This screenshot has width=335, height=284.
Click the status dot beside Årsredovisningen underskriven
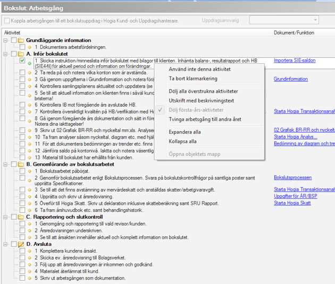click(x=29, y=231)
